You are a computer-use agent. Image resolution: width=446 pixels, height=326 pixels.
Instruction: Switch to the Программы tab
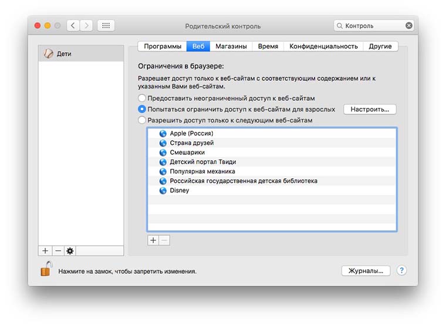pos(163,46)
